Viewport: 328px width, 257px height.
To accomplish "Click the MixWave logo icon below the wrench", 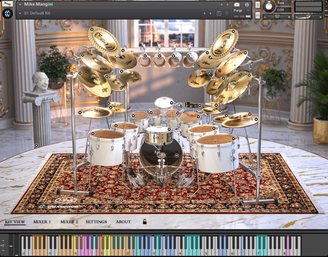I will pos(7,13).
